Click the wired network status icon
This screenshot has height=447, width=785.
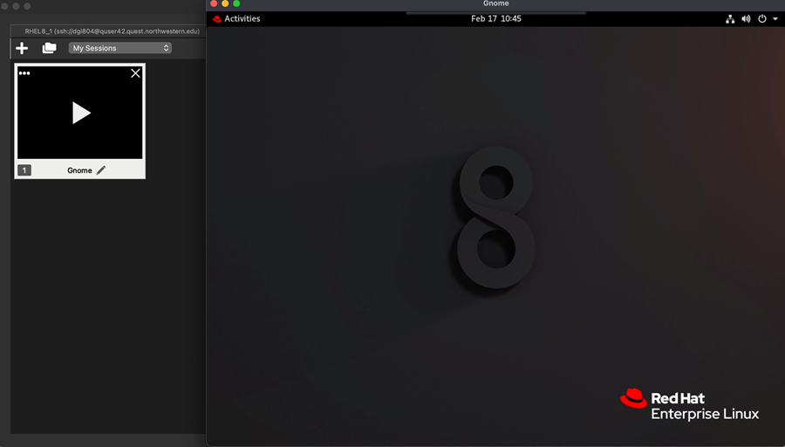(x=730, y=19)
